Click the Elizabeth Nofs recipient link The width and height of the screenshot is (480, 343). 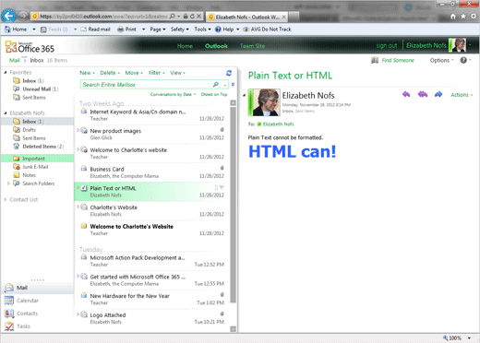(279, 124)
